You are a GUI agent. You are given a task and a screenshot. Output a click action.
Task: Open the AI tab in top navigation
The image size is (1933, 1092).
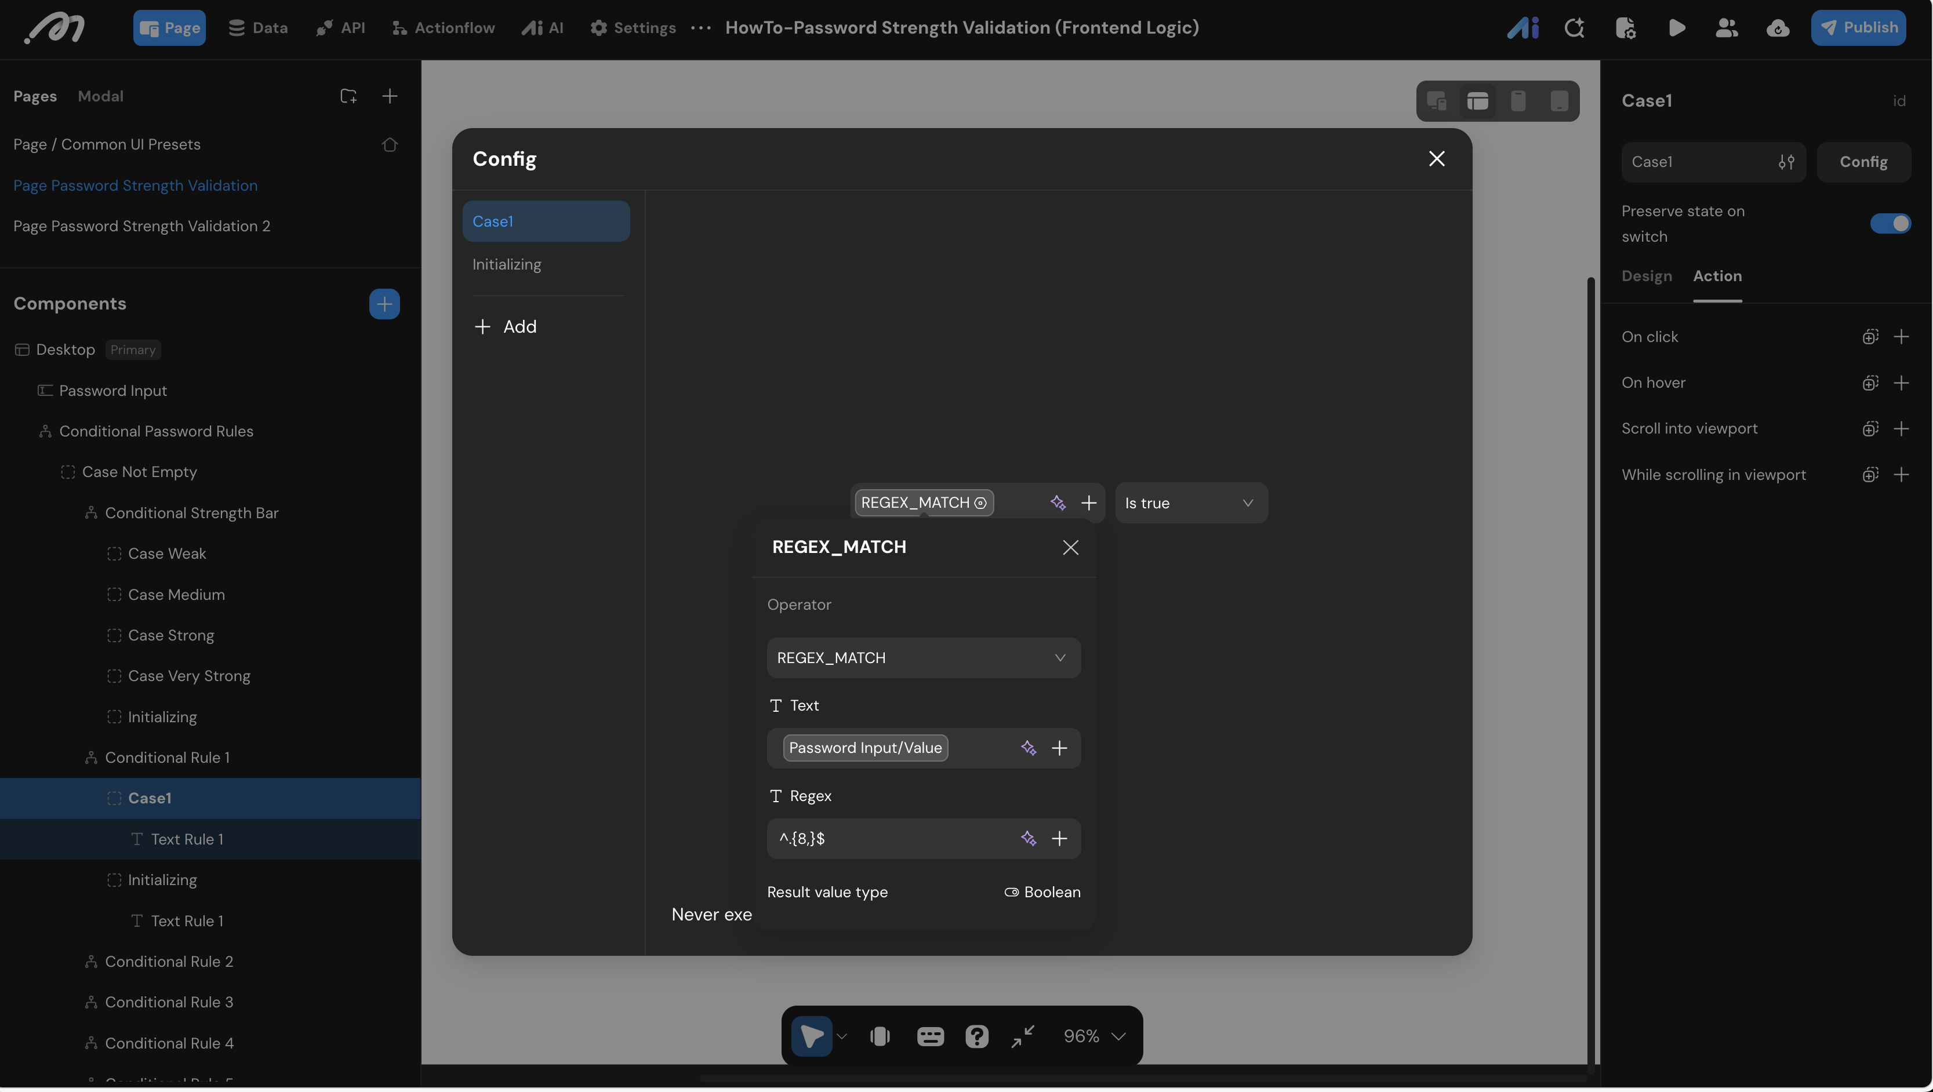[x=543, y=28]
